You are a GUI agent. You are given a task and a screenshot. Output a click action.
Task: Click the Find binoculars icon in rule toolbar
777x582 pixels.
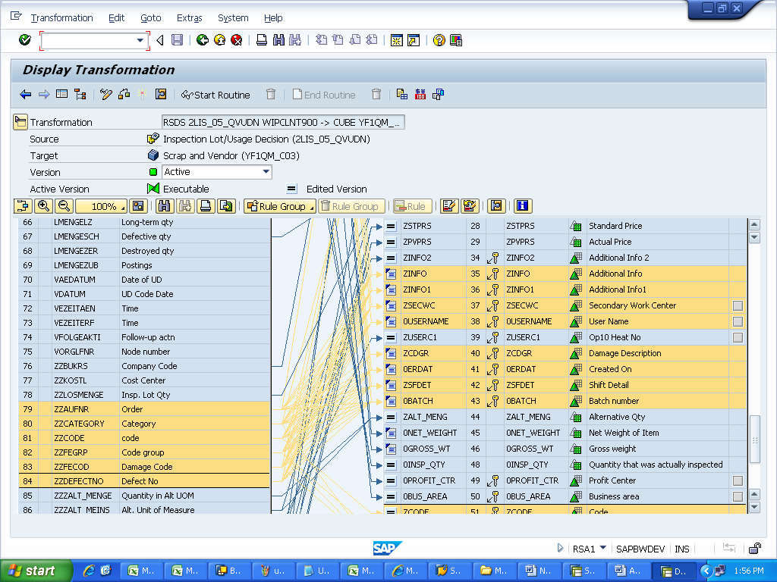pos(165,206)
